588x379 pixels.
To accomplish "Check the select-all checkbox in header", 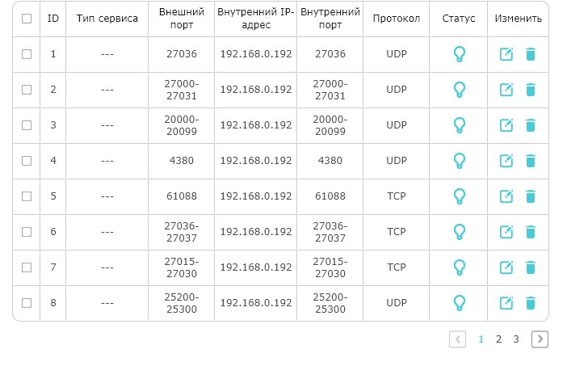I will coord(27,19).
